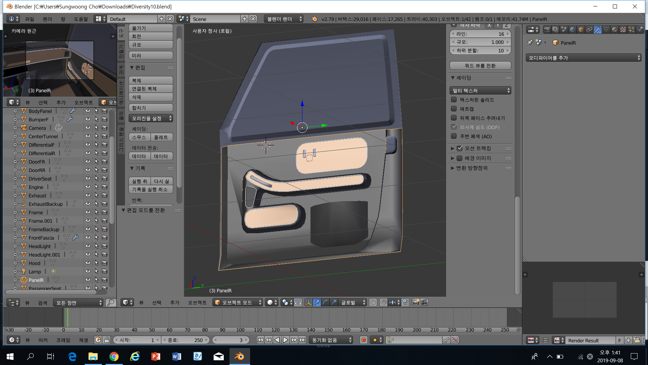Click the 하위 분할 value field
Image resolution: width=648 pixels, height=365 pixels.
(480, 50)
